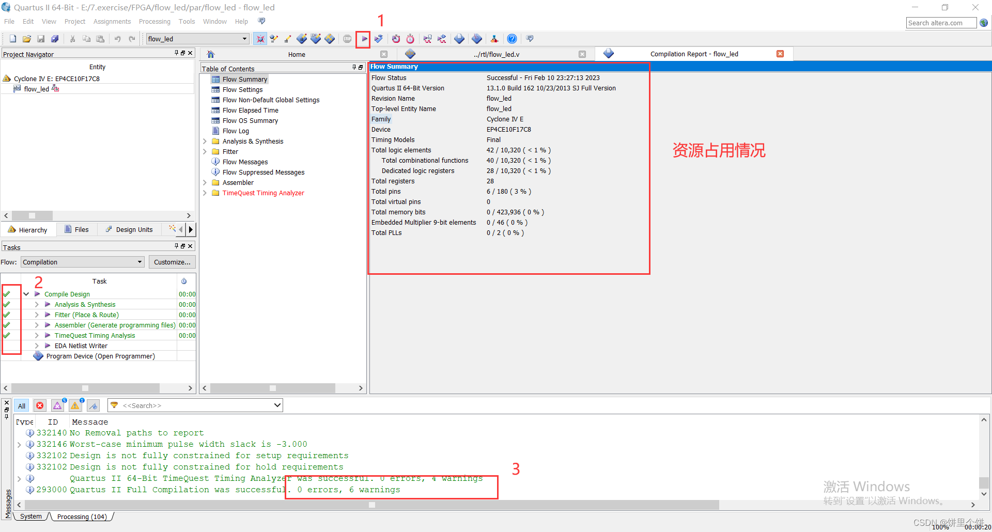992x532 pixels.
Task: Create a new file with the New icon
Action: tap(13, 39)
